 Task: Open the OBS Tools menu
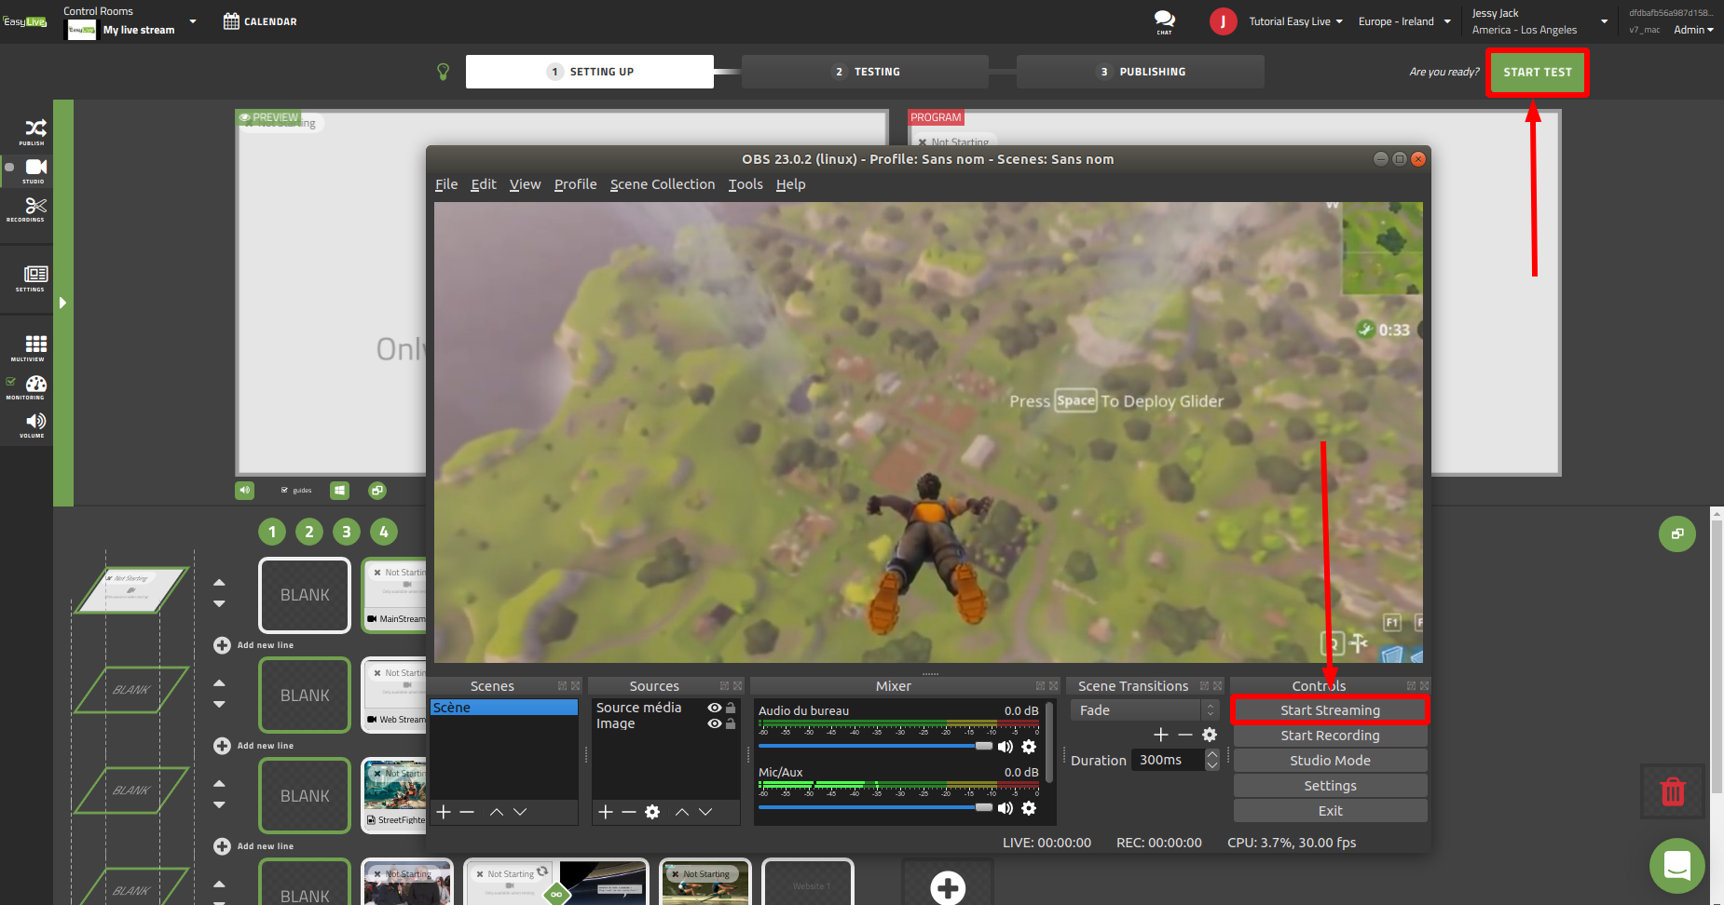click(x=746, y=184)
